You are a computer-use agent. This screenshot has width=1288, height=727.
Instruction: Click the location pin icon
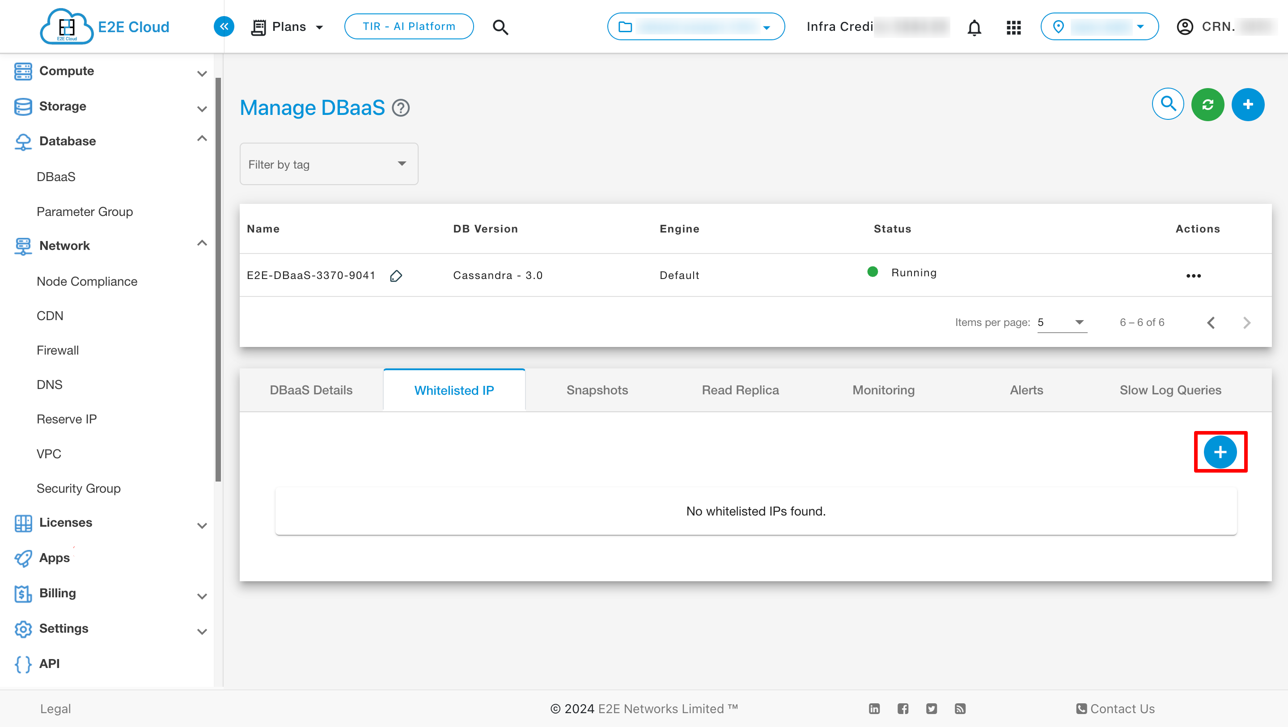pyautogui.click(x=1058, y=26)
